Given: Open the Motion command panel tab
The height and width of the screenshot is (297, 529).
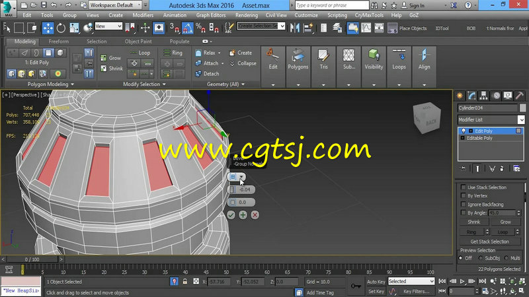Looking at the screenshot, I should [497, 96].
